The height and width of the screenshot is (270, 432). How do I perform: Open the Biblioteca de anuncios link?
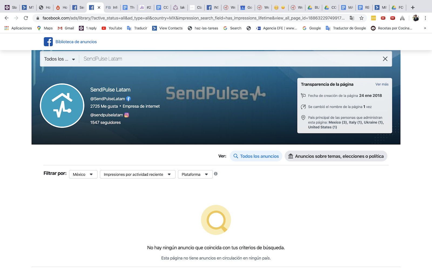pyautogui.click(x=76, y=42)
